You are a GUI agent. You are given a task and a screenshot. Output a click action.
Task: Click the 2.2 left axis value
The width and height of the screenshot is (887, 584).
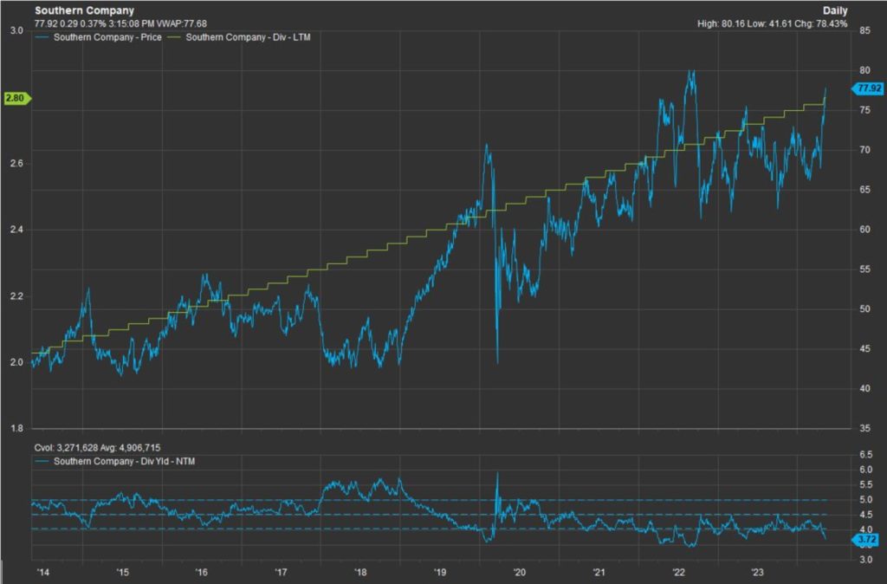pyautogui.click(x=17, y=296)
